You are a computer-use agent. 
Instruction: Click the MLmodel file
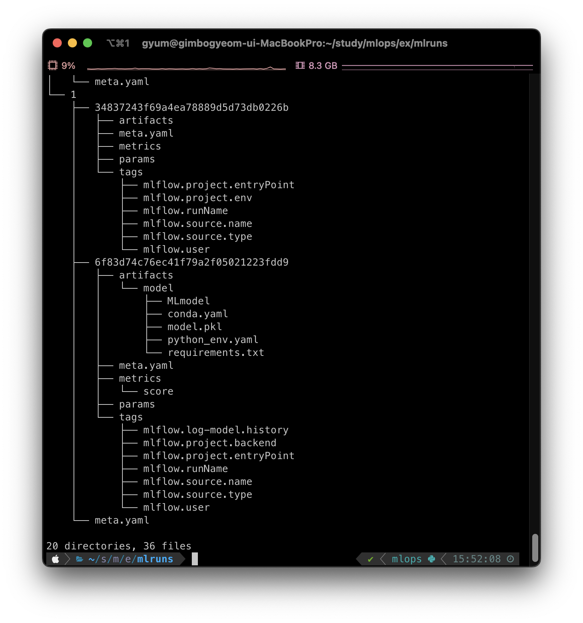click(189, 301)
